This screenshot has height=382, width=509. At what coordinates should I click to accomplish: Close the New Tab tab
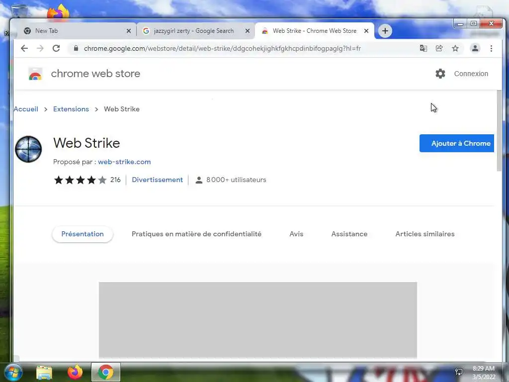(x=129, y=31)
